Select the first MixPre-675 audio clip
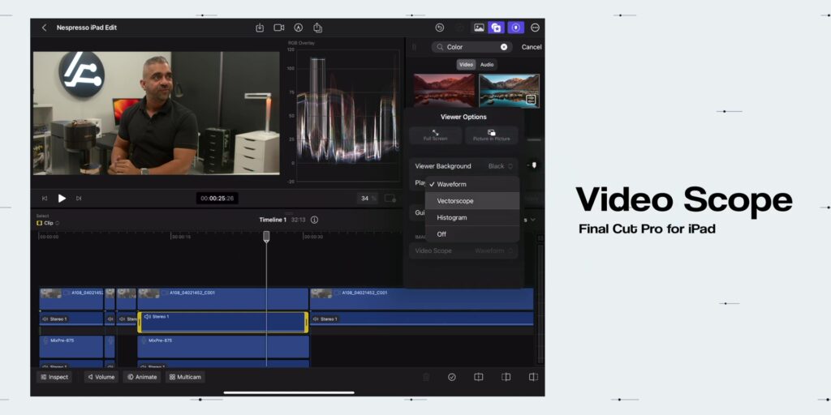 (71, 347)
